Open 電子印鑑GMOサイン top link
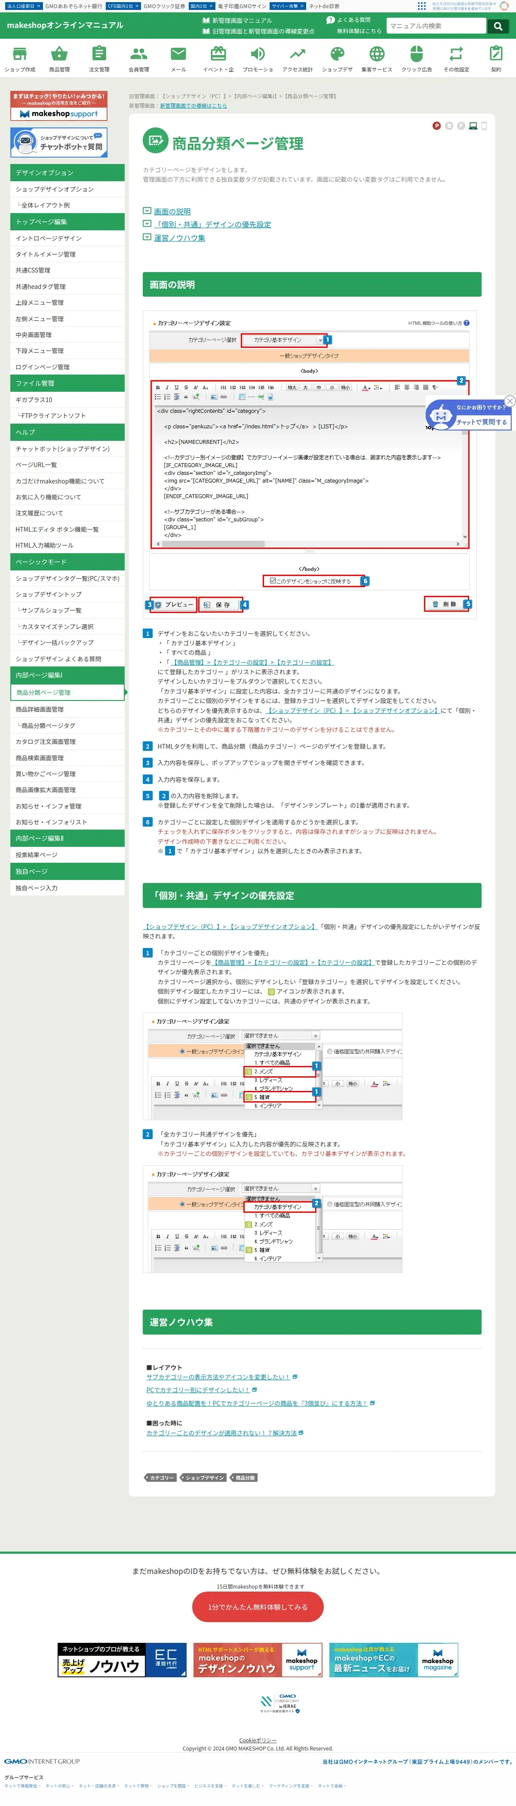The image size is (516, 1806). click(228, 6)
